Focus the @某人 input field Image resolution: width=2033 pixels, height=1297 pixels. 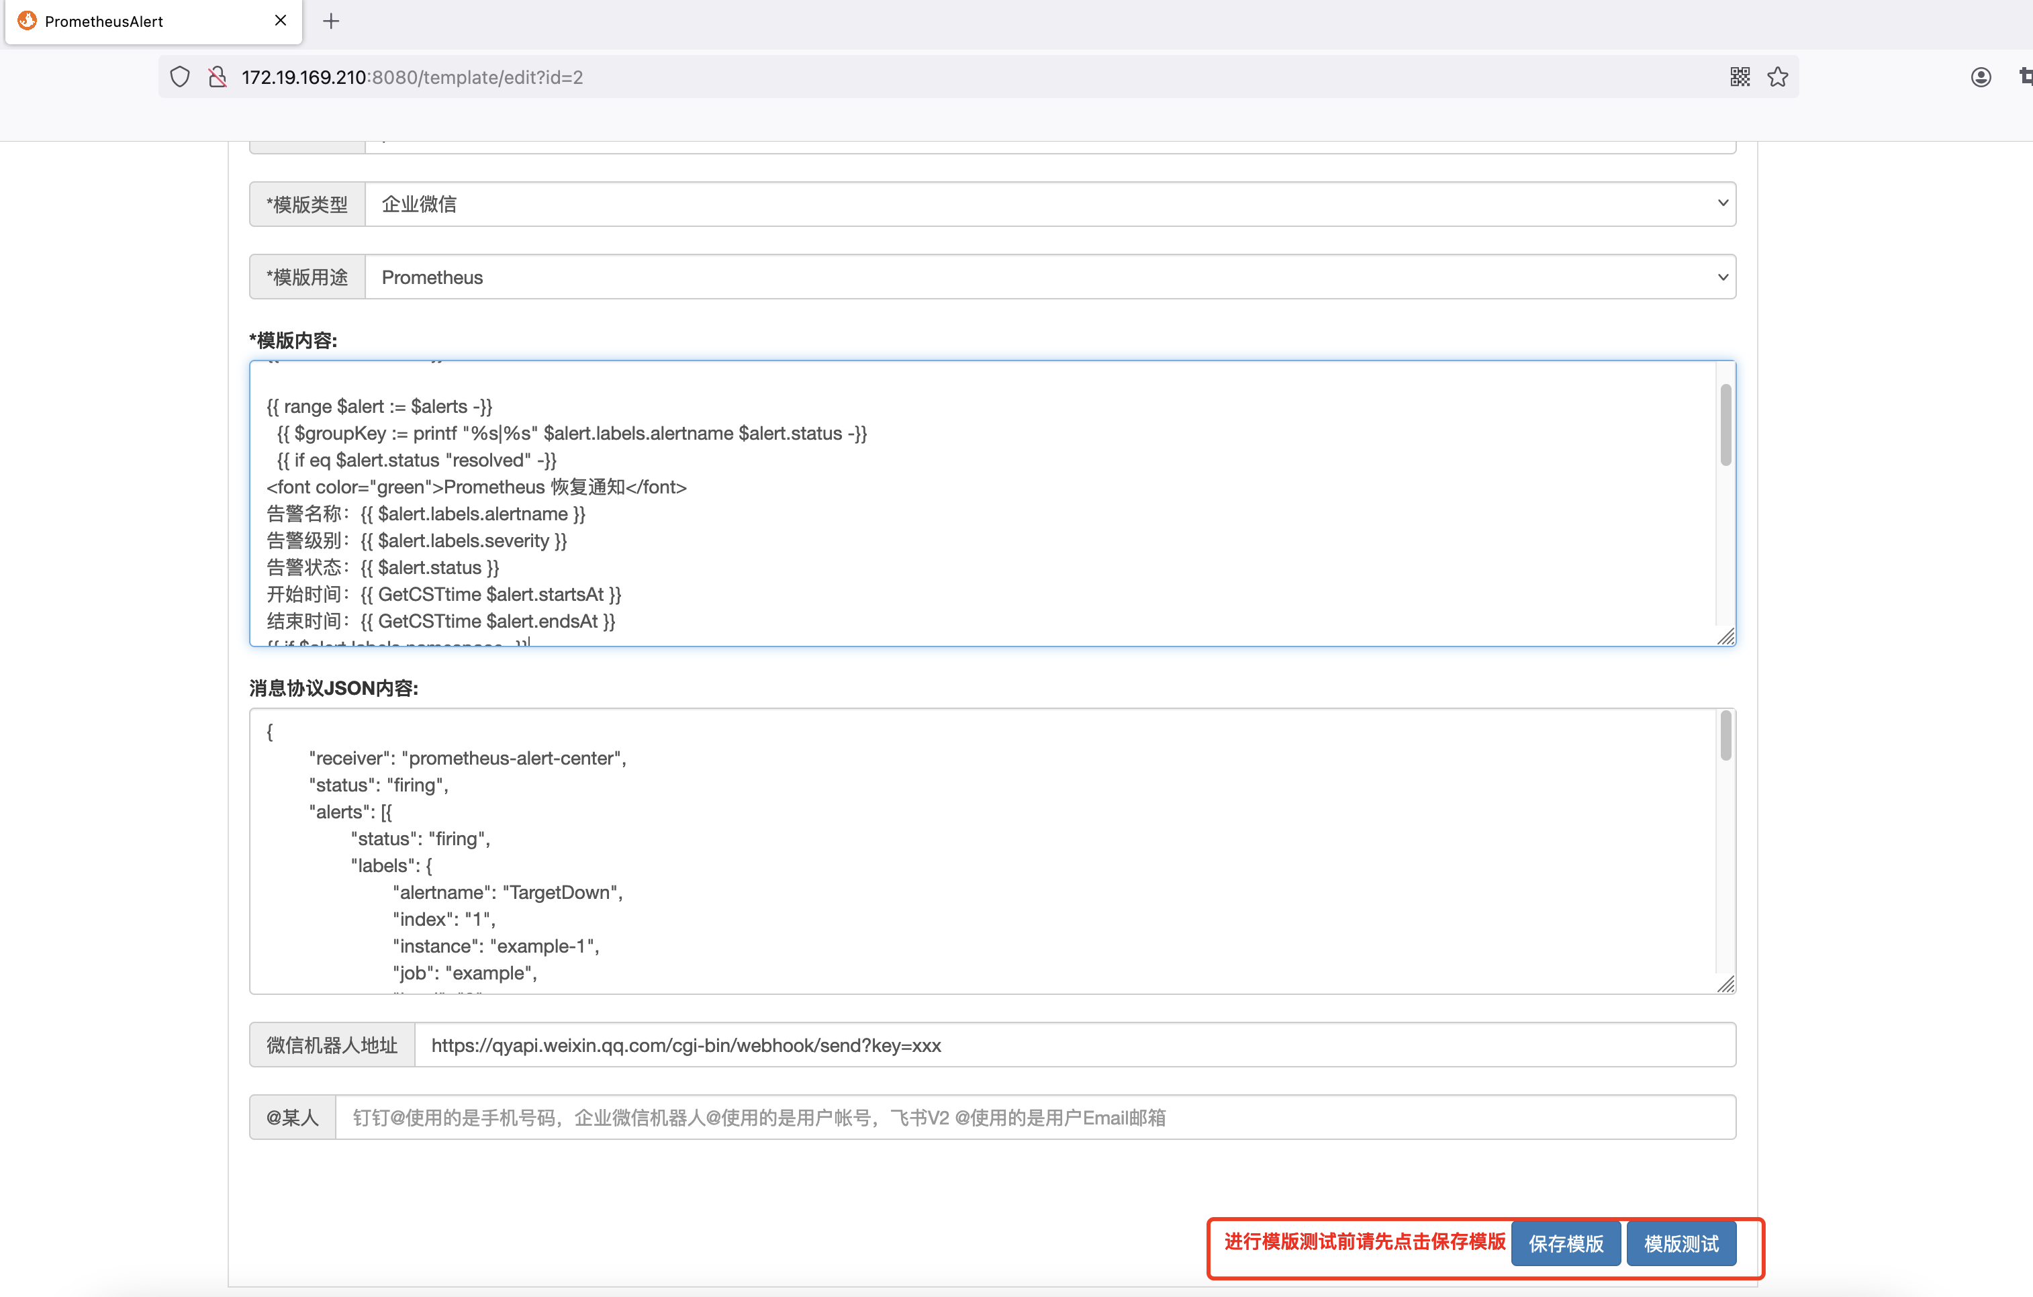tap(1034, 1118)
